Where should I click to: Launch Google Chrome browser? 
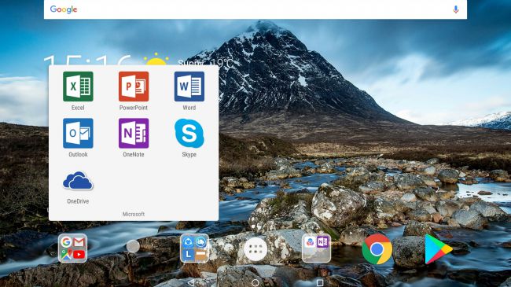tap(377, 249)
